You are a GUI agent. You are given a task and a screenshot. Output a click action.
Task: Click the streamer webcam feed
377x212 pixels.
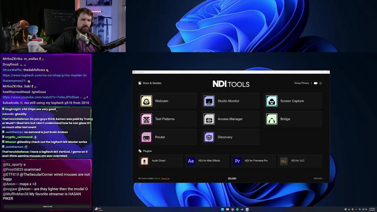click(63, 26)
